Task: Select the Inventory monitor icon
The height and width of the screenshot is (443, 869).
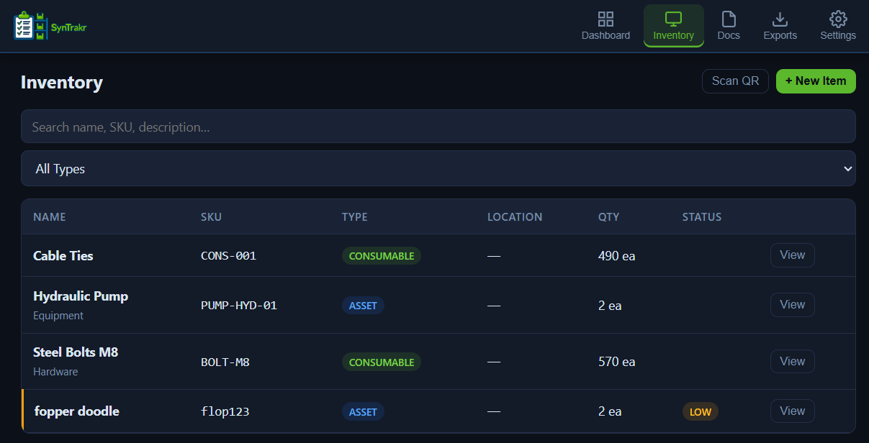Action: (673, 19)
